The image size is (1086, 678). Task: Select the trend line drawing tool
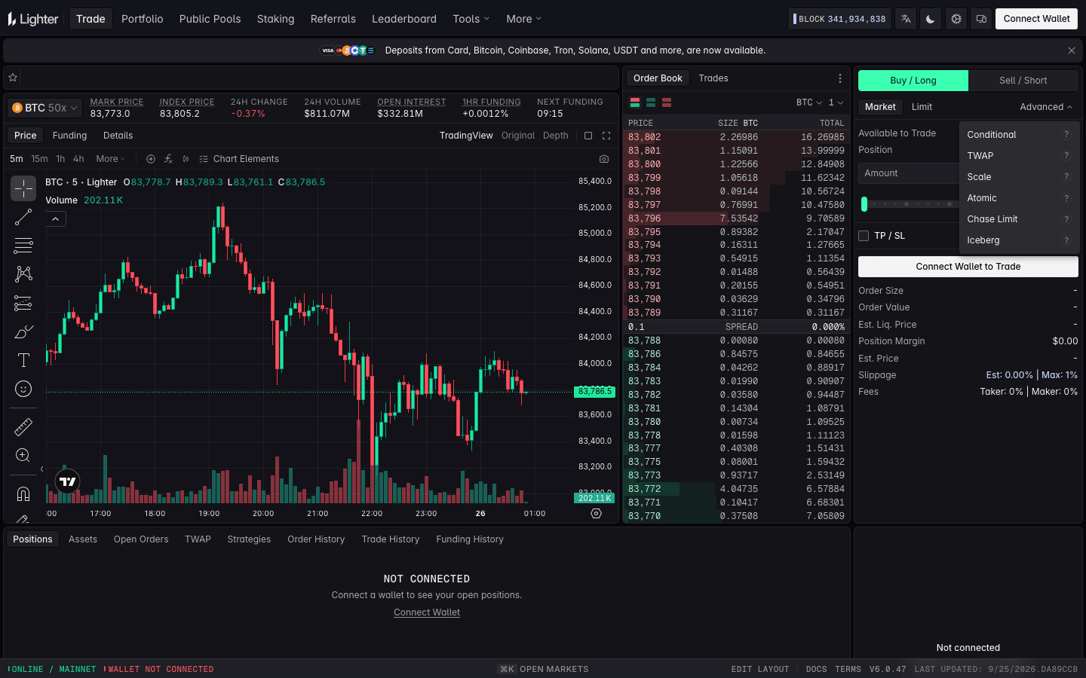[x=23, y=217]
